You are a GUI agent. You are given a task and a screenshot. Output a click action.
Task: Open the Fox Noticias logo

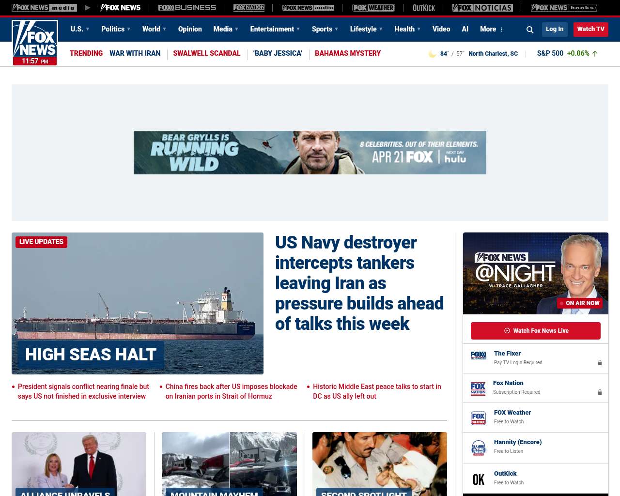coord(482,8)
